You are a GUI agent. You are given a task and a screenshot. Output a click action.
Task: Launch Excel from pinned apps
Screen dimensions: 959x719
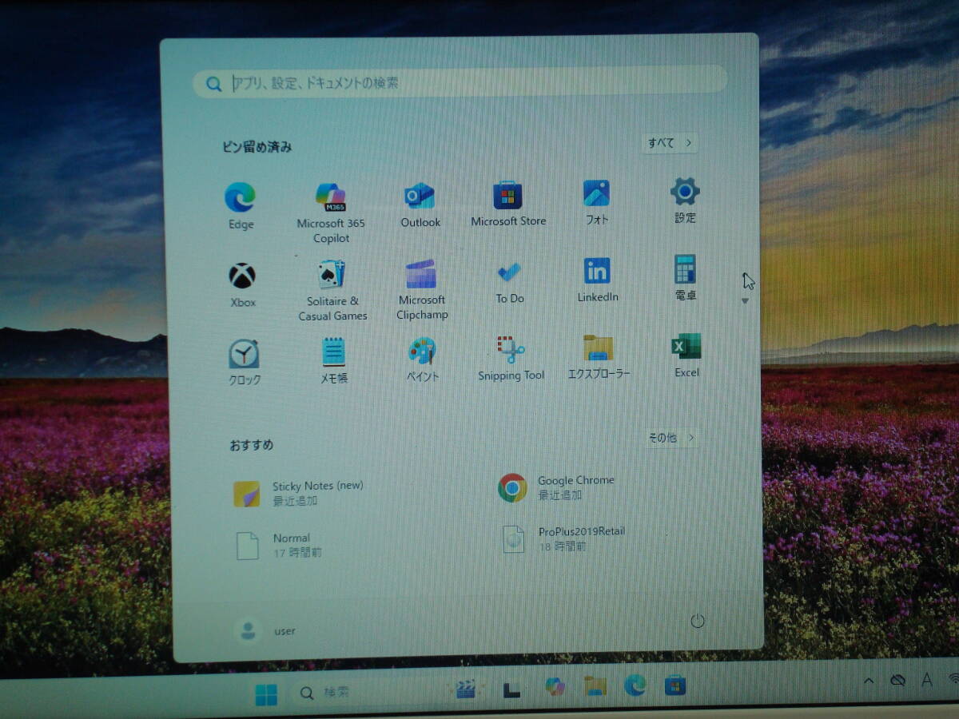click(x=686, y=356)
